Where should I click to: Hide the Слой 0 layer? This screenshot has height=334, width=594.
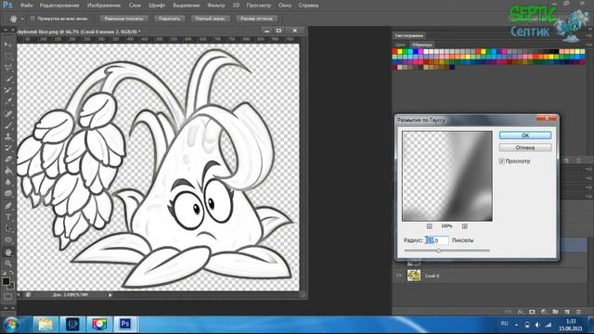pyautogui.click(x=398, y=276)
